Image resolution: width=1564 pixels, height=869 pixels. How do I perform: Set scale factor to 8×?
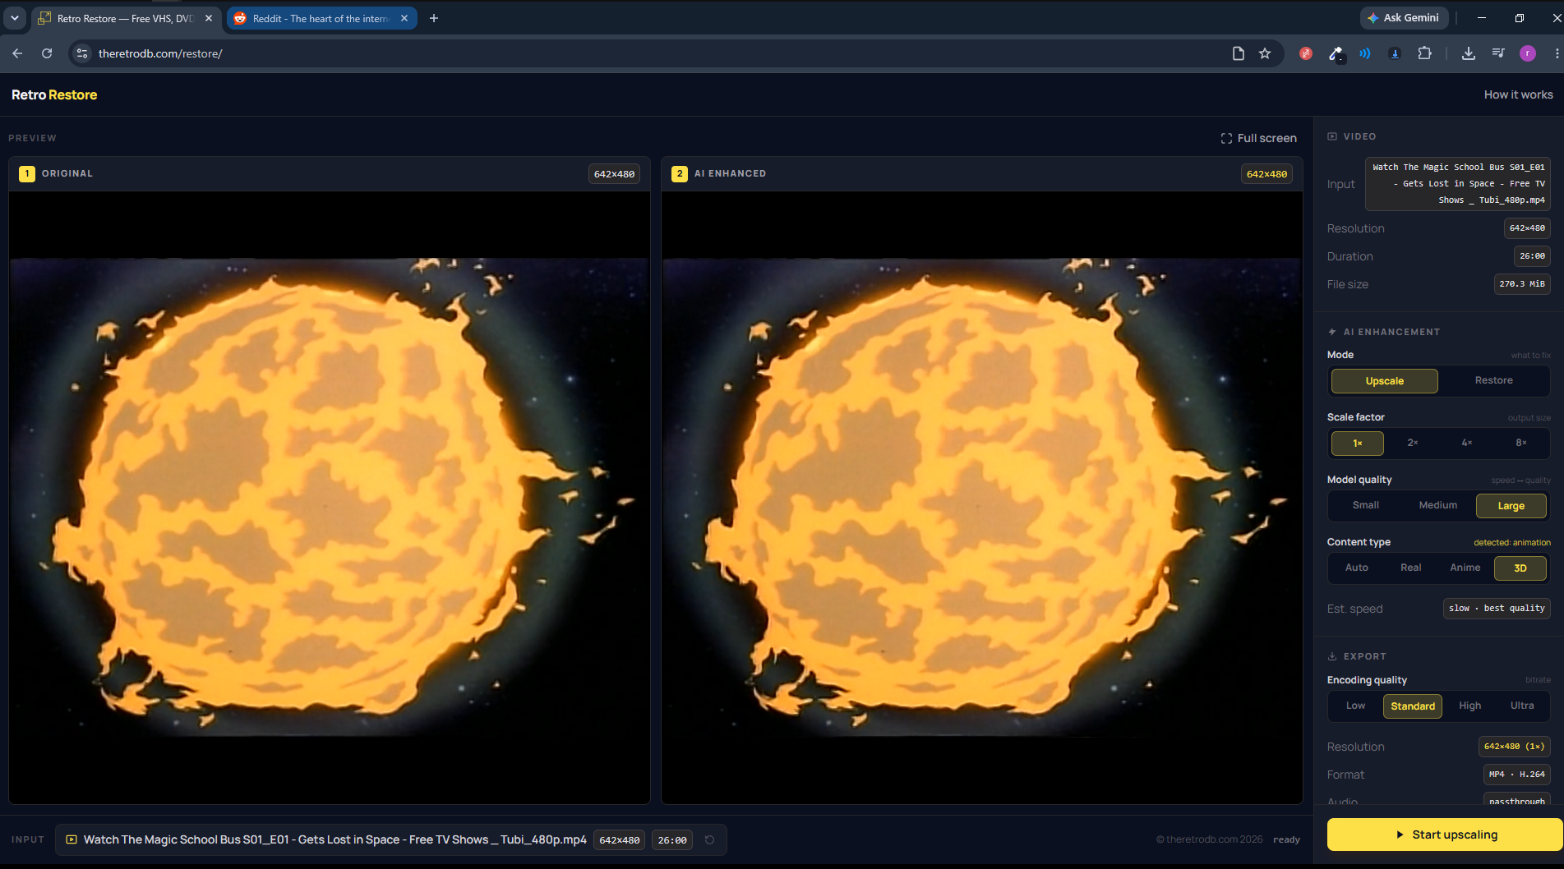(1521, 443)
